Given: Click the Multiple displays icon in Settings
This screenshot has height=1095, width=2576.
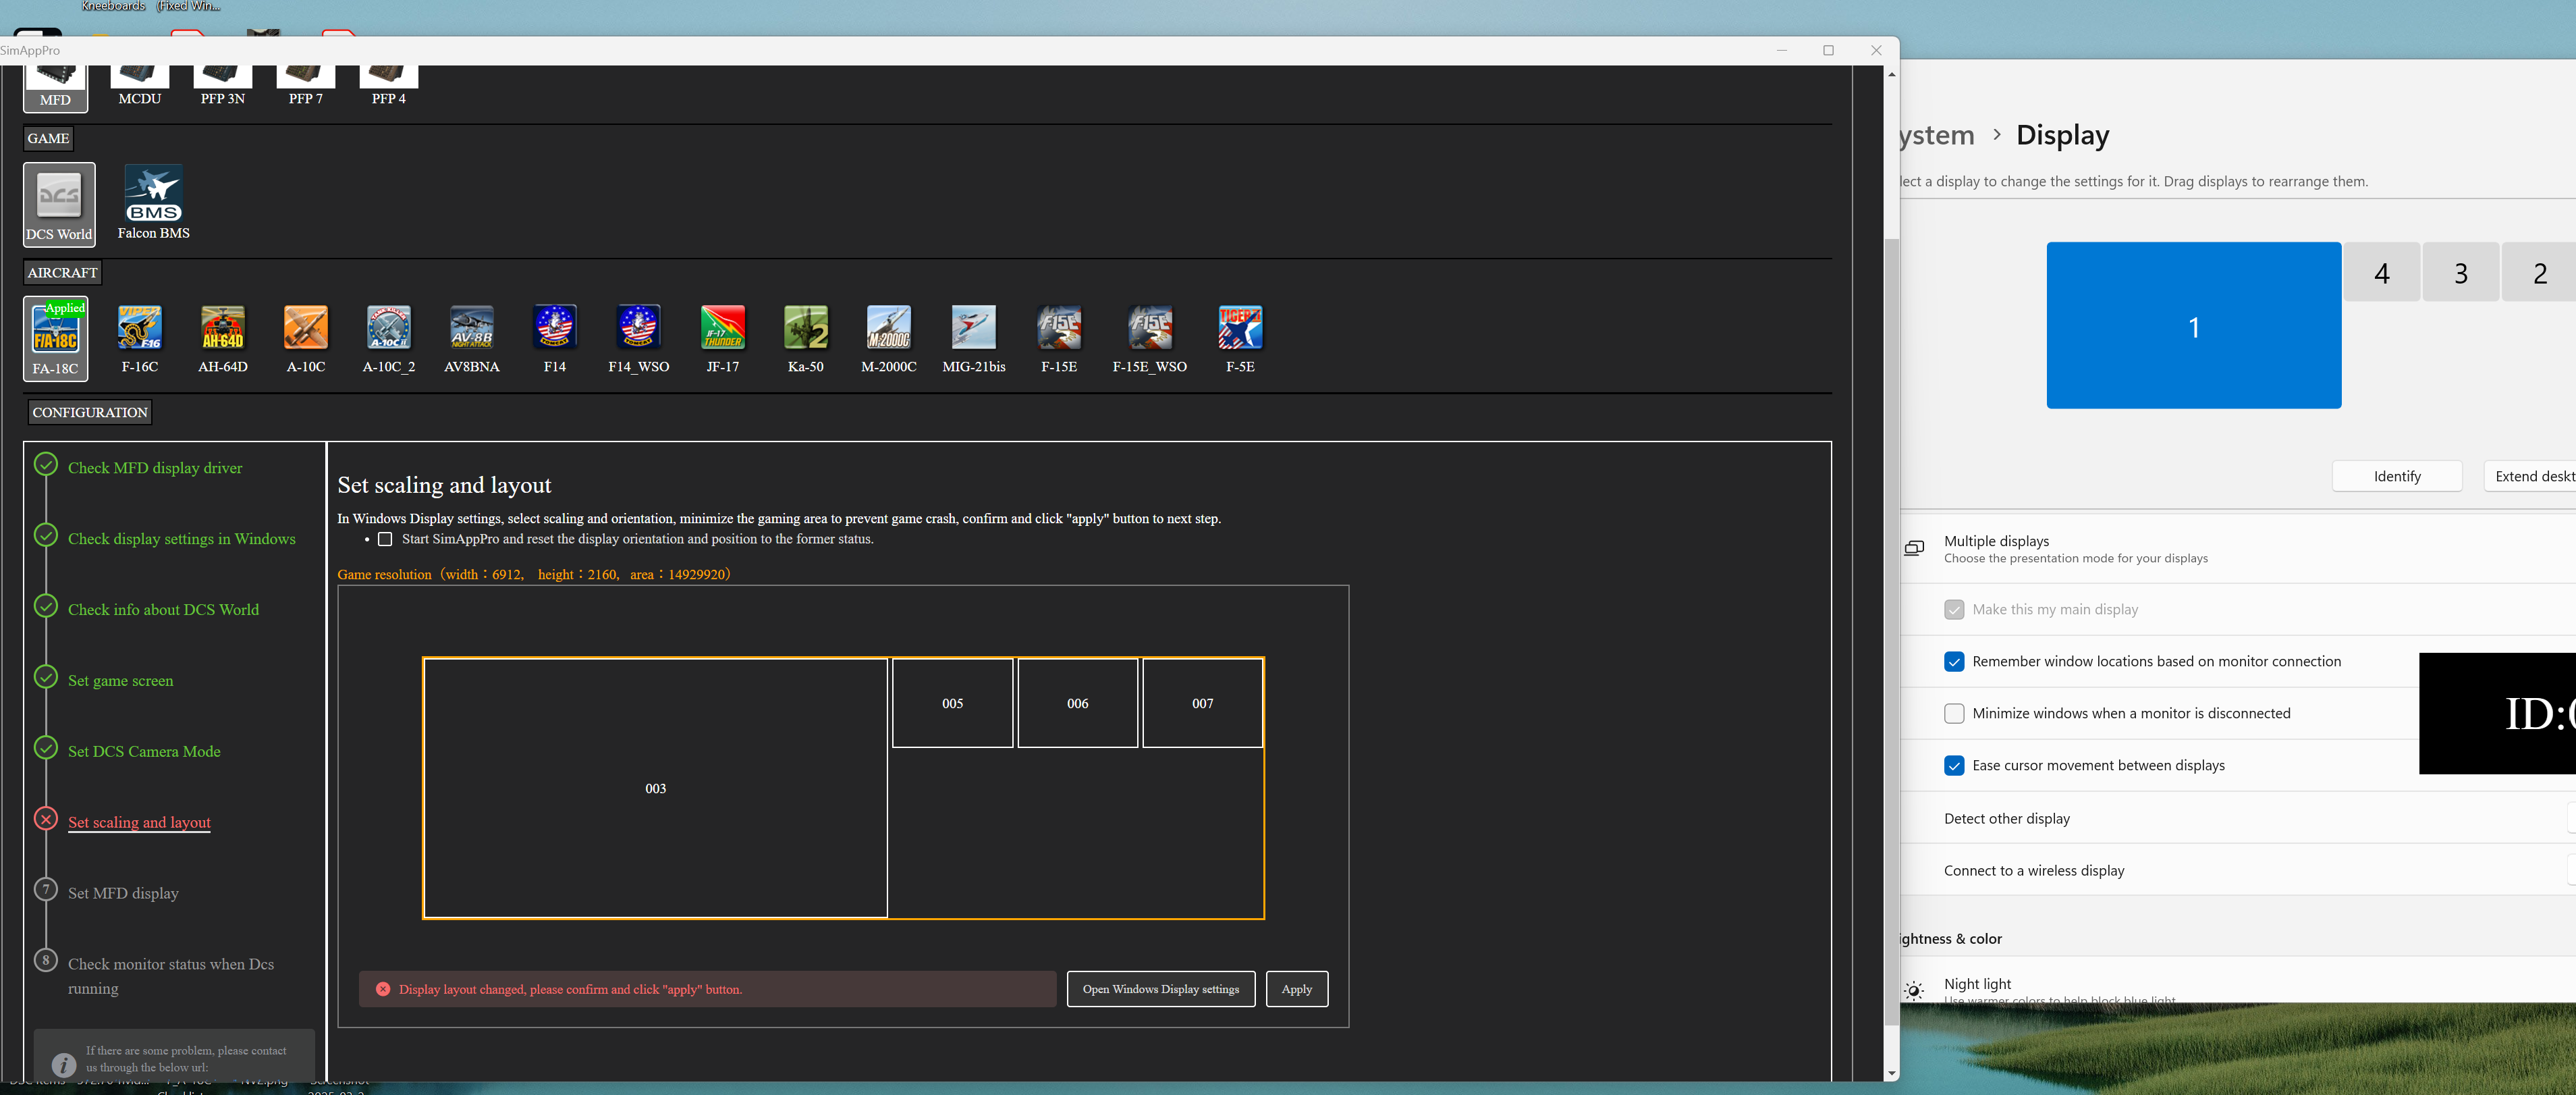Looking at the screenshot, I should tap(1914, 548).
